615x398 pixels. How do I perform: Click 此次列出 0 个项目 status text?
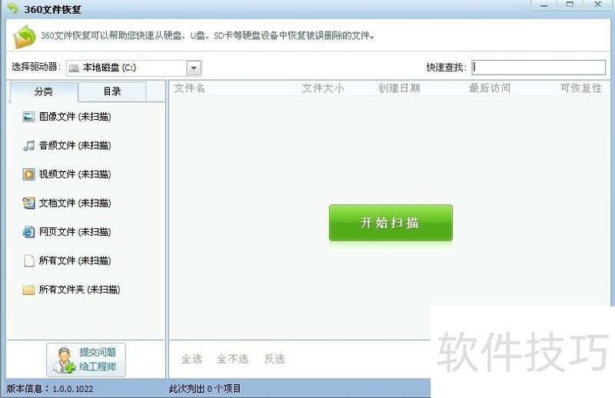pyautogui.click(x=205, y=389)
